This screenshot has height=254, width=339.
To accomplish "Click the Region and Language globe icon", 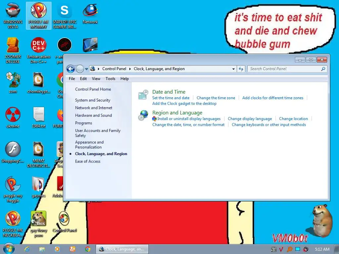I will coord(143,115).
